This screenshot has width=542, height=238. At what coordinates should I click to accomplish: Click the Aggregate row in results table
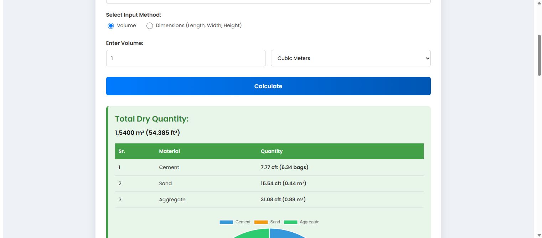(x=269, y=199)
